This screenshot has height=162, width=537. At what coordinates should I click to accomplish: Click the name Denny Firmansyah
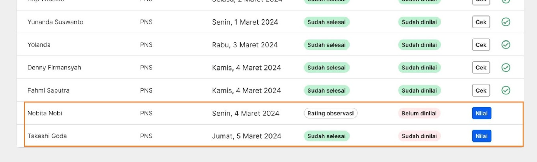[x=54, y=68]
